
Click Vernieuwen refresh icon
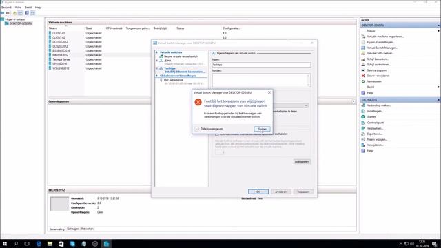click(363, 81)
